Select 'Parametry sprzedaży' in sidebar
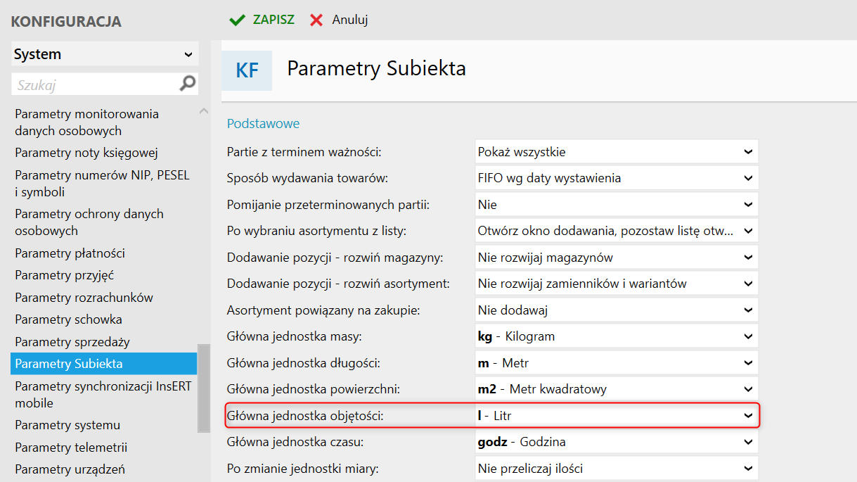 [72, 342]
